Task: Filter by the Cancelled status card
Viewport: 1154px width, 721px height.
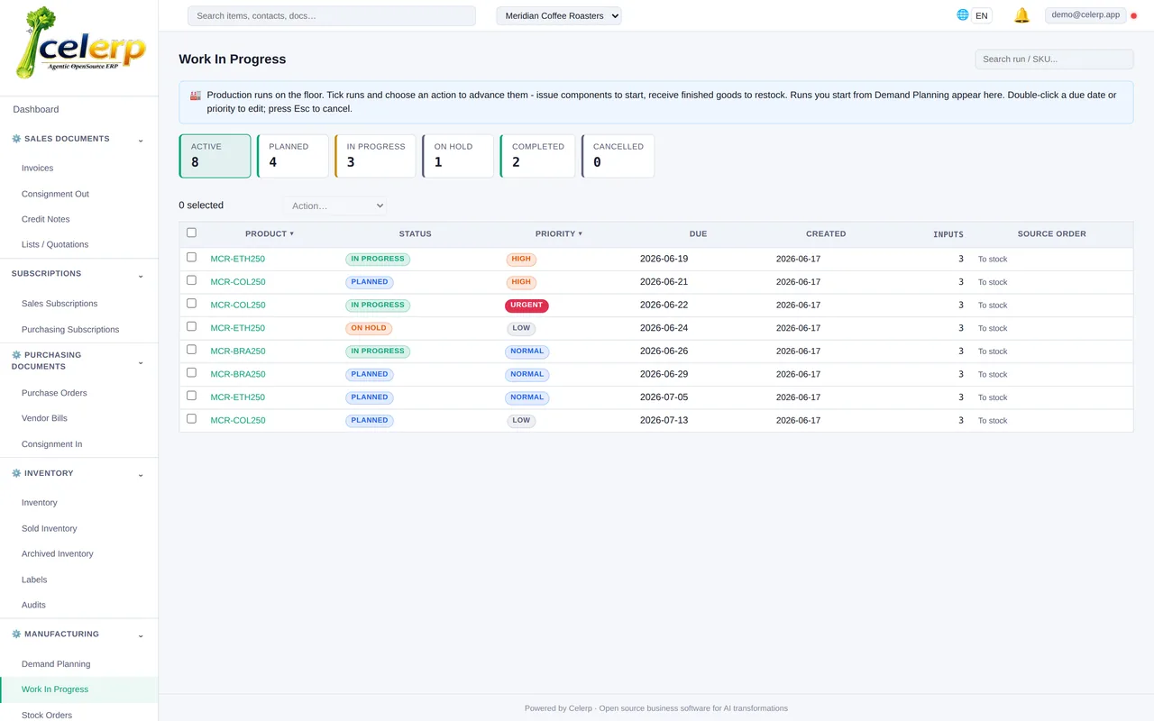Action: pyautogui.click(x=618, y=156)
